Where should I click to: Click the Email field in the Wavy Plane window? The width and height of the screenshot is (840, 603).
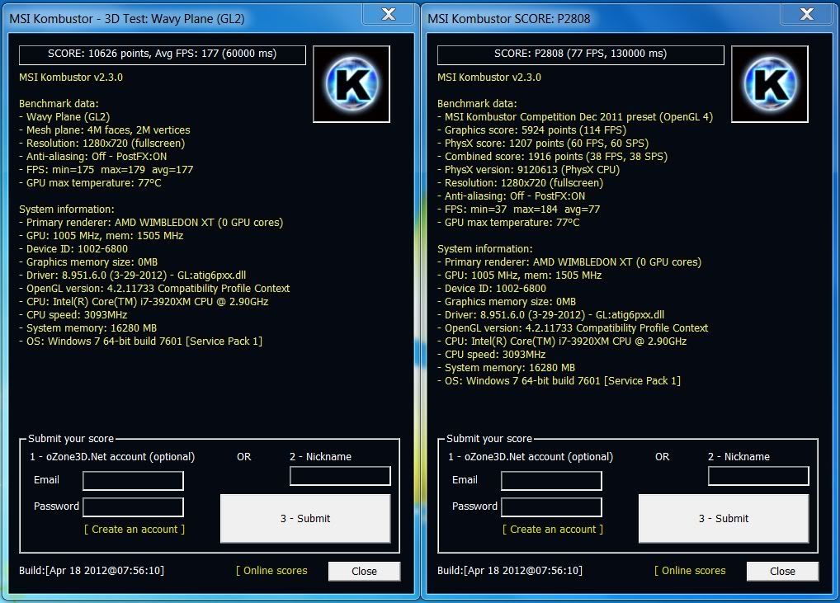point(134,480)
